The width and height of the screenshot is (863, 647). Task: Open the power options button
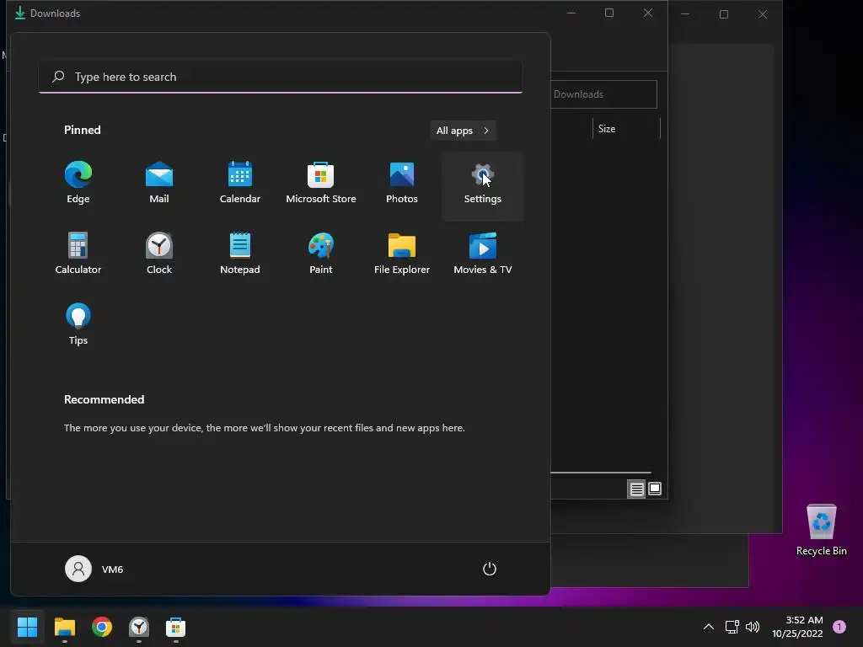tap(490, 569)
